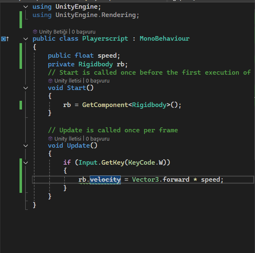Click the 'Update' method name
255x253 pixels.
coord(78,146)
